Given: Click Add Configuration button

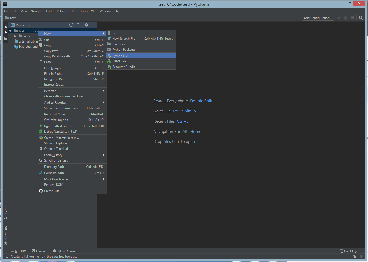Looking at the screenshot, I should coord(318,18).
